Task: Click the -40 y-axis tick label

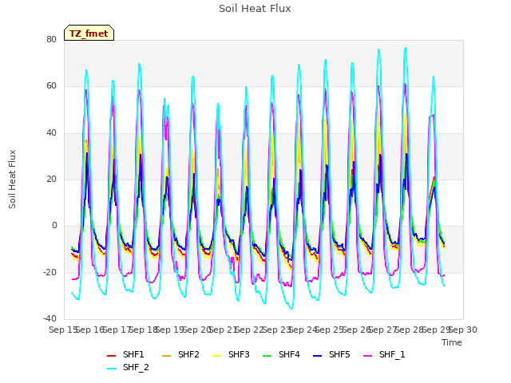Action: (x=50, y=318)
